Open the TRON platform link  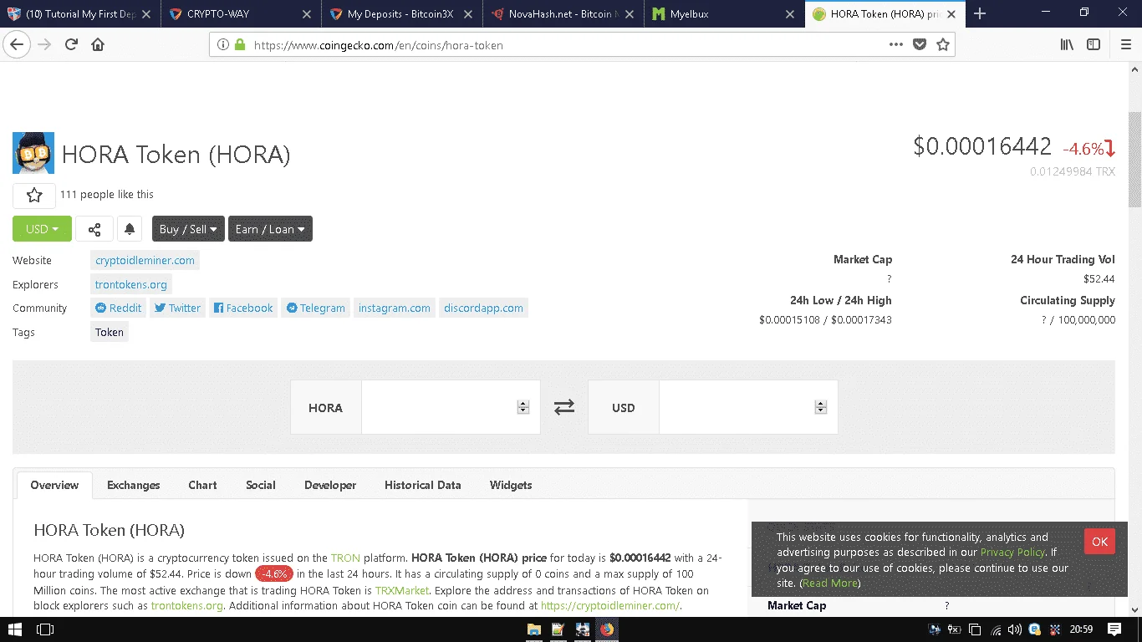[x=345, y=558]
